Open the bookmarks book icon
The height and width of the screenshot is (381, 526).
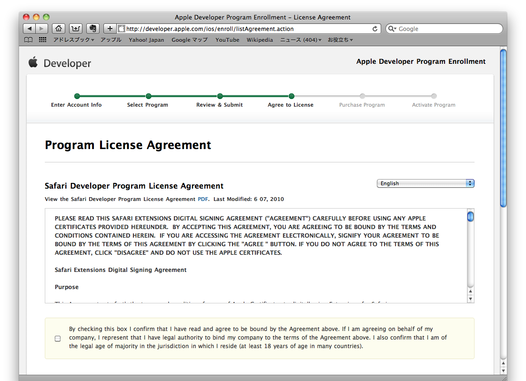click(x=29, y=40)
